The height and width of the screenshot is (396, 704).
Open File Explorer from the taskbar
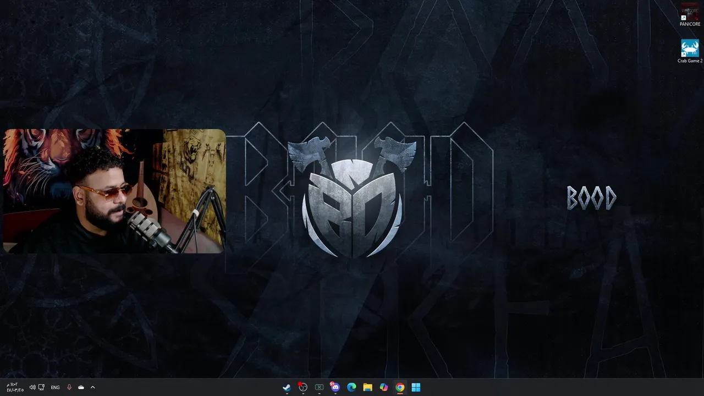coord(367,387)
